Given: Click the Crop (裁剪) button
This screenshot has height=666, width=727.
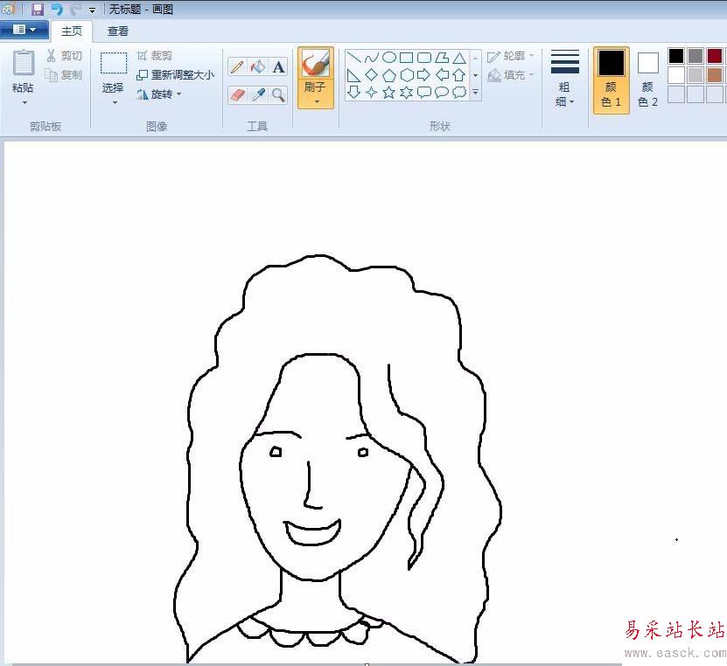Looking at the screenshot, I should 154,56.
